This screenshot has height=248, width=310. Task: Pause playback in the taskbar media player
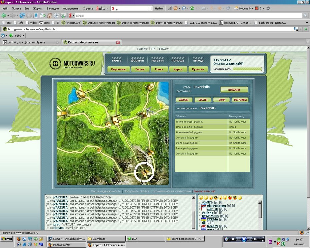[244, 239]
